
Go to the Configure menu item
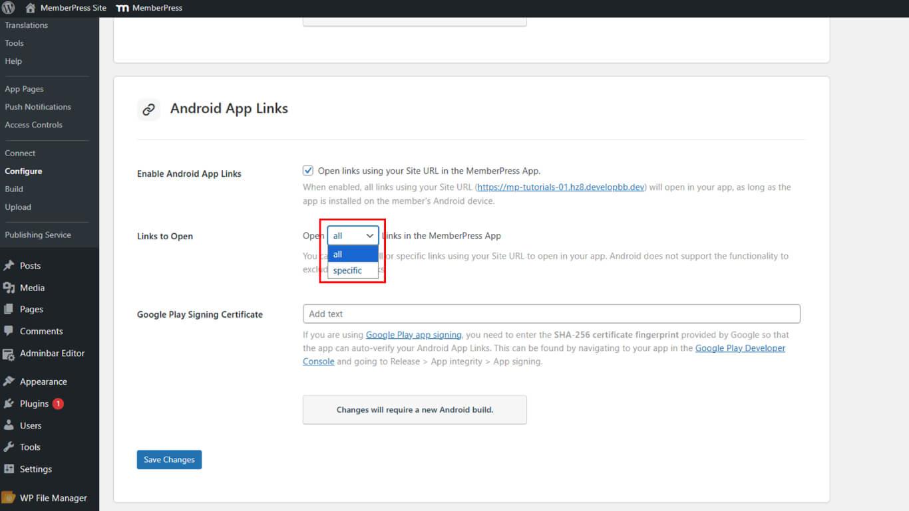[x=23, y=171]
